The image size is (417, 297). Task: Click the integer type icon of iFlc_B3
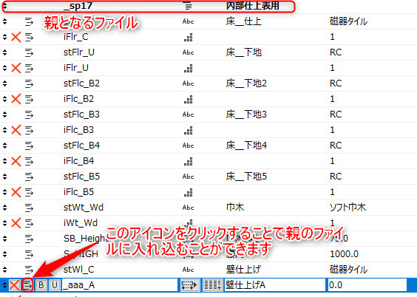point(189,131)
